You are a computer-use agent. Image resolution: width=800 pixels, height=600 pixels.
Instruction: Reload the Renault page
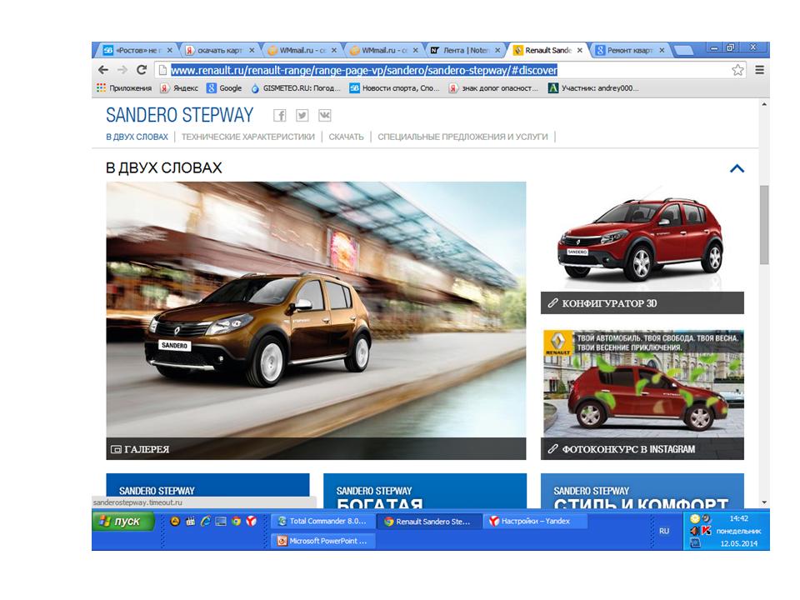coord(142,70)
